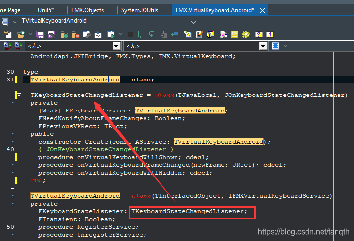354x241 pixels.
Task: Select the FMX.VirtualKeyboard.Android* tab
Action: tap(215, 10)
